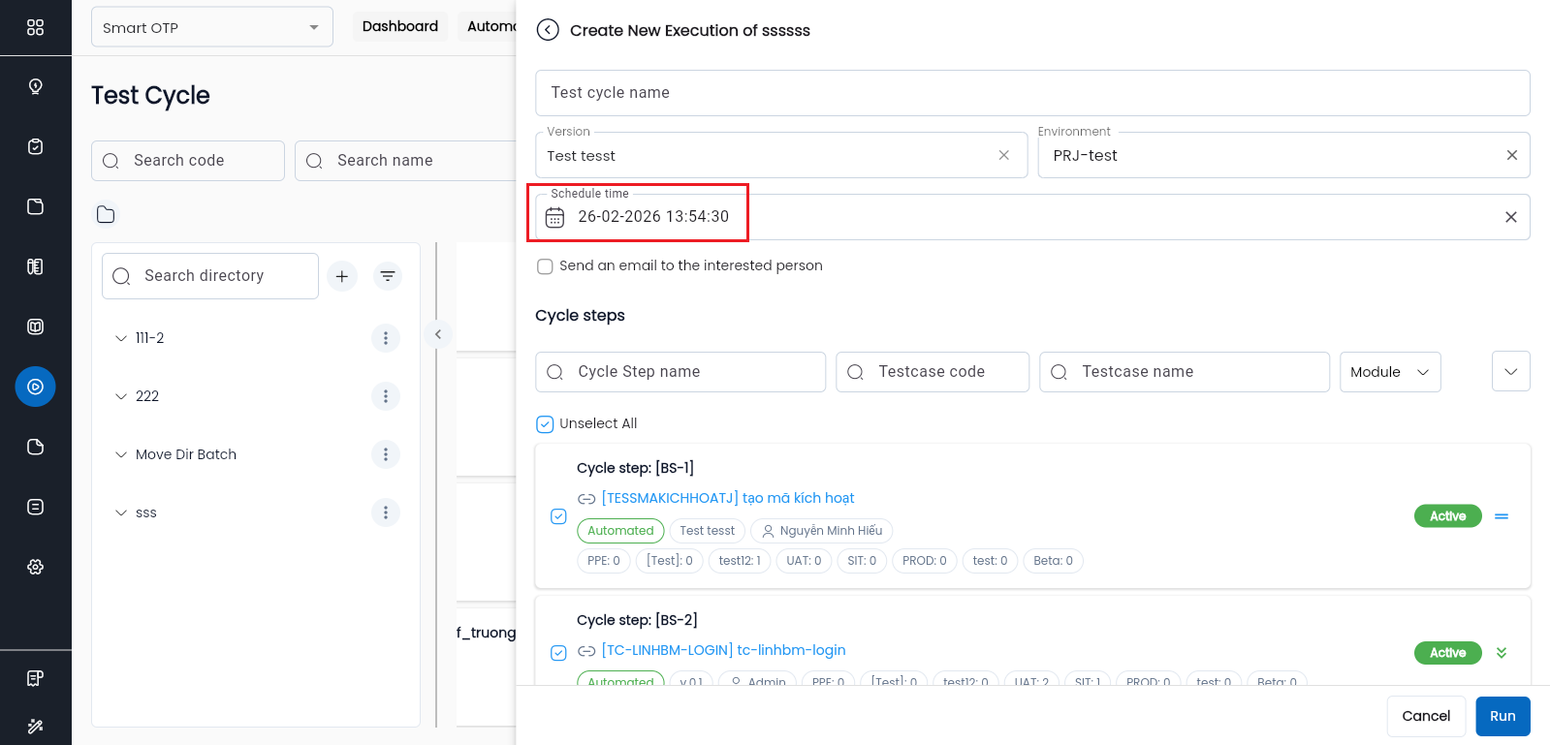Select the sss directory in tree
The image size is (1550, 745).
(146, 512)
